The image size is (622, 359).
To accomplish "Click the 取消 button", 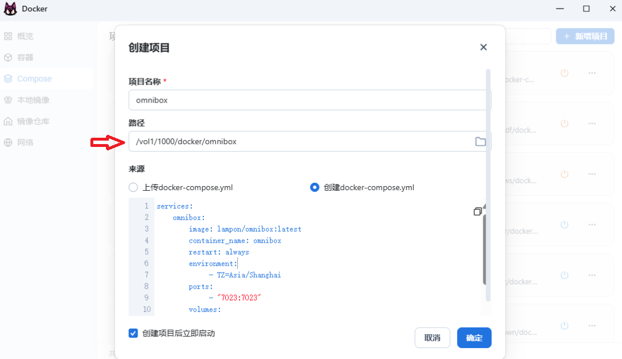I will coord(433,338).
